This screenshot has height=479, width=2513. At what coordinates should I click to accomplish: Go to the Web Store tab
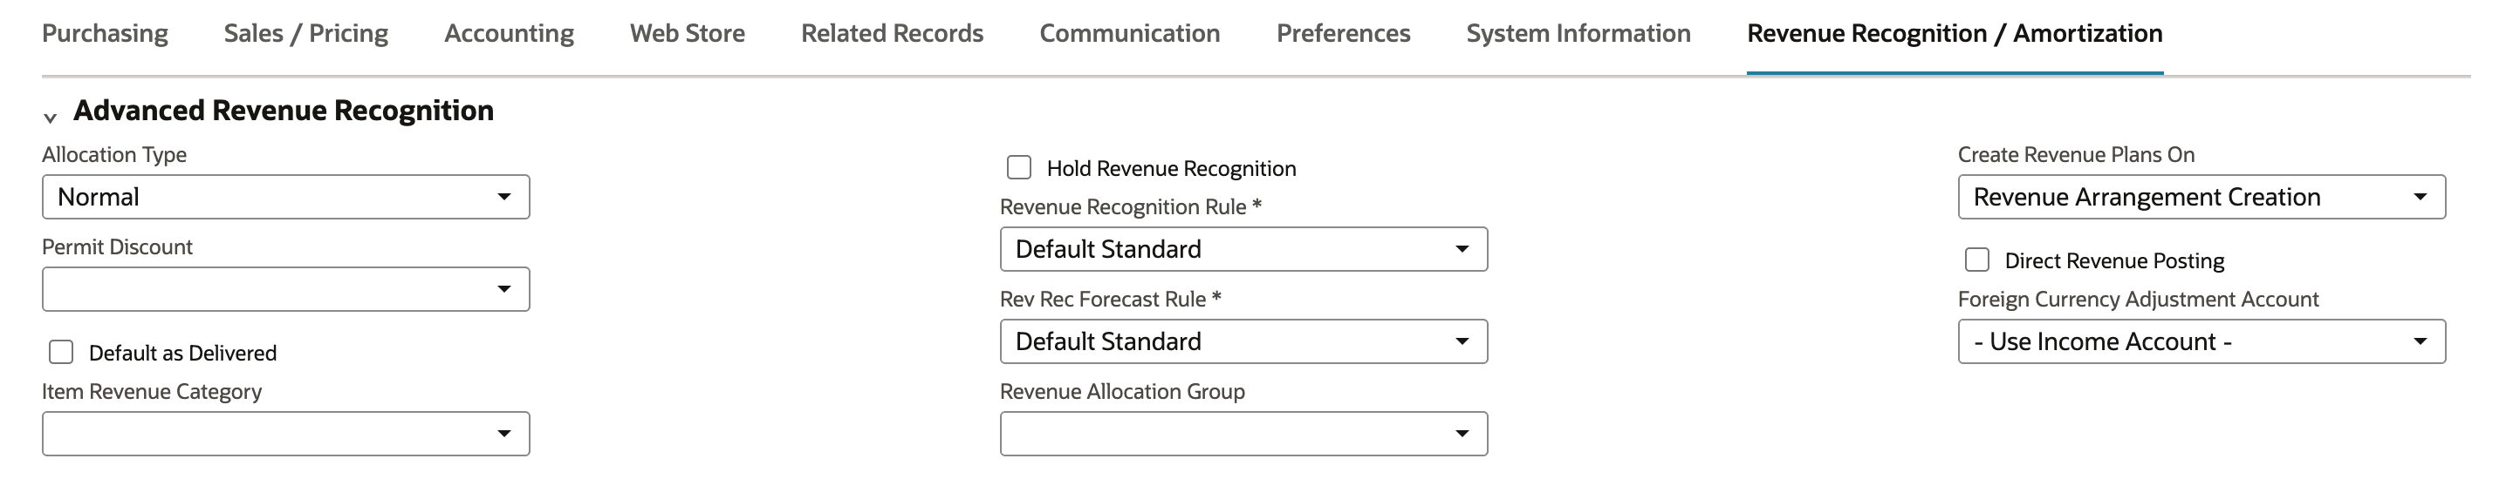pos(688,33)
